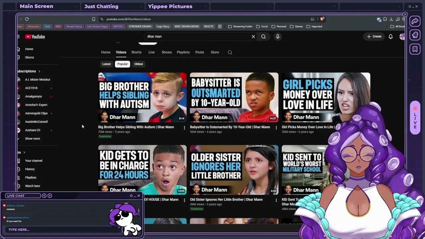Open the Amalgamyte subscription channel

pyautogui.click(x=34, y=97)
